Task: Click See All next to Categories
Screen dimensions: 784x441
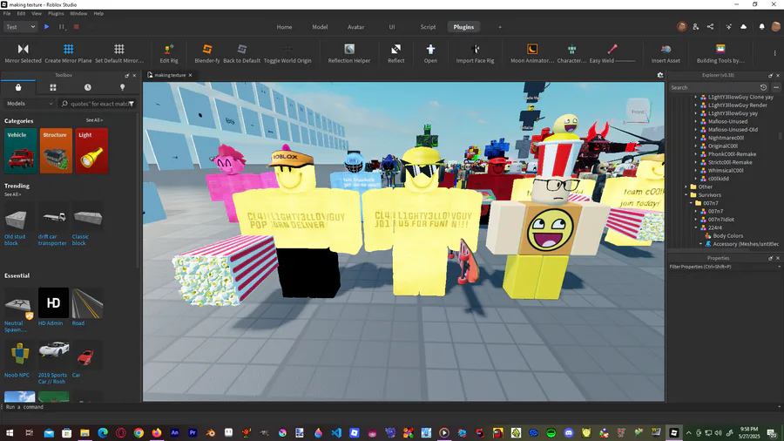Action: (94, 120)
